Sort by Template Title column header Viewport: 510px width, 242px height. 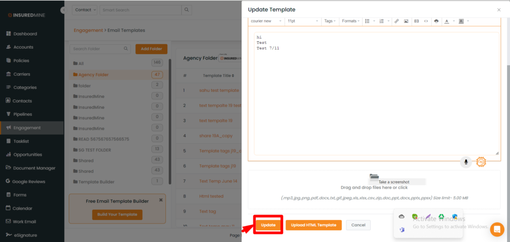point(219,76)
